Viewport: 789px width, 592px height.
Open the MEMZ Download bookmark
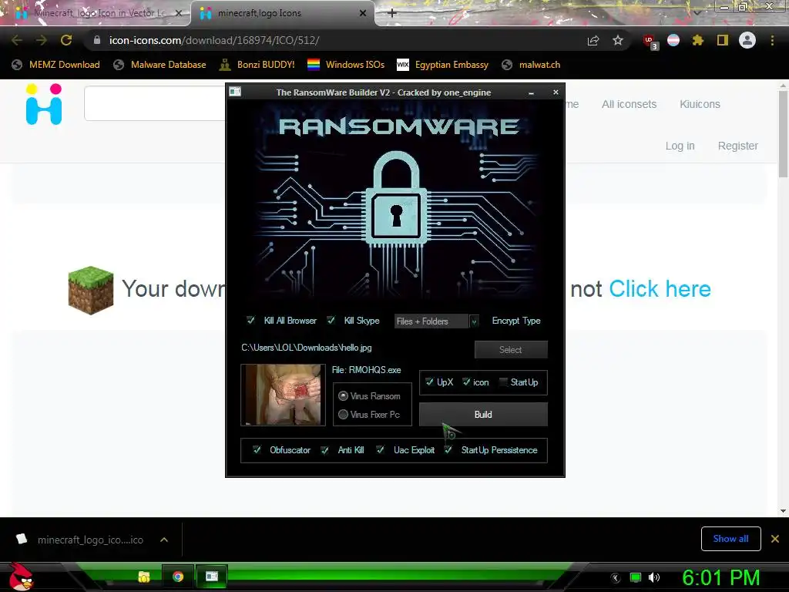pos(55,65)
